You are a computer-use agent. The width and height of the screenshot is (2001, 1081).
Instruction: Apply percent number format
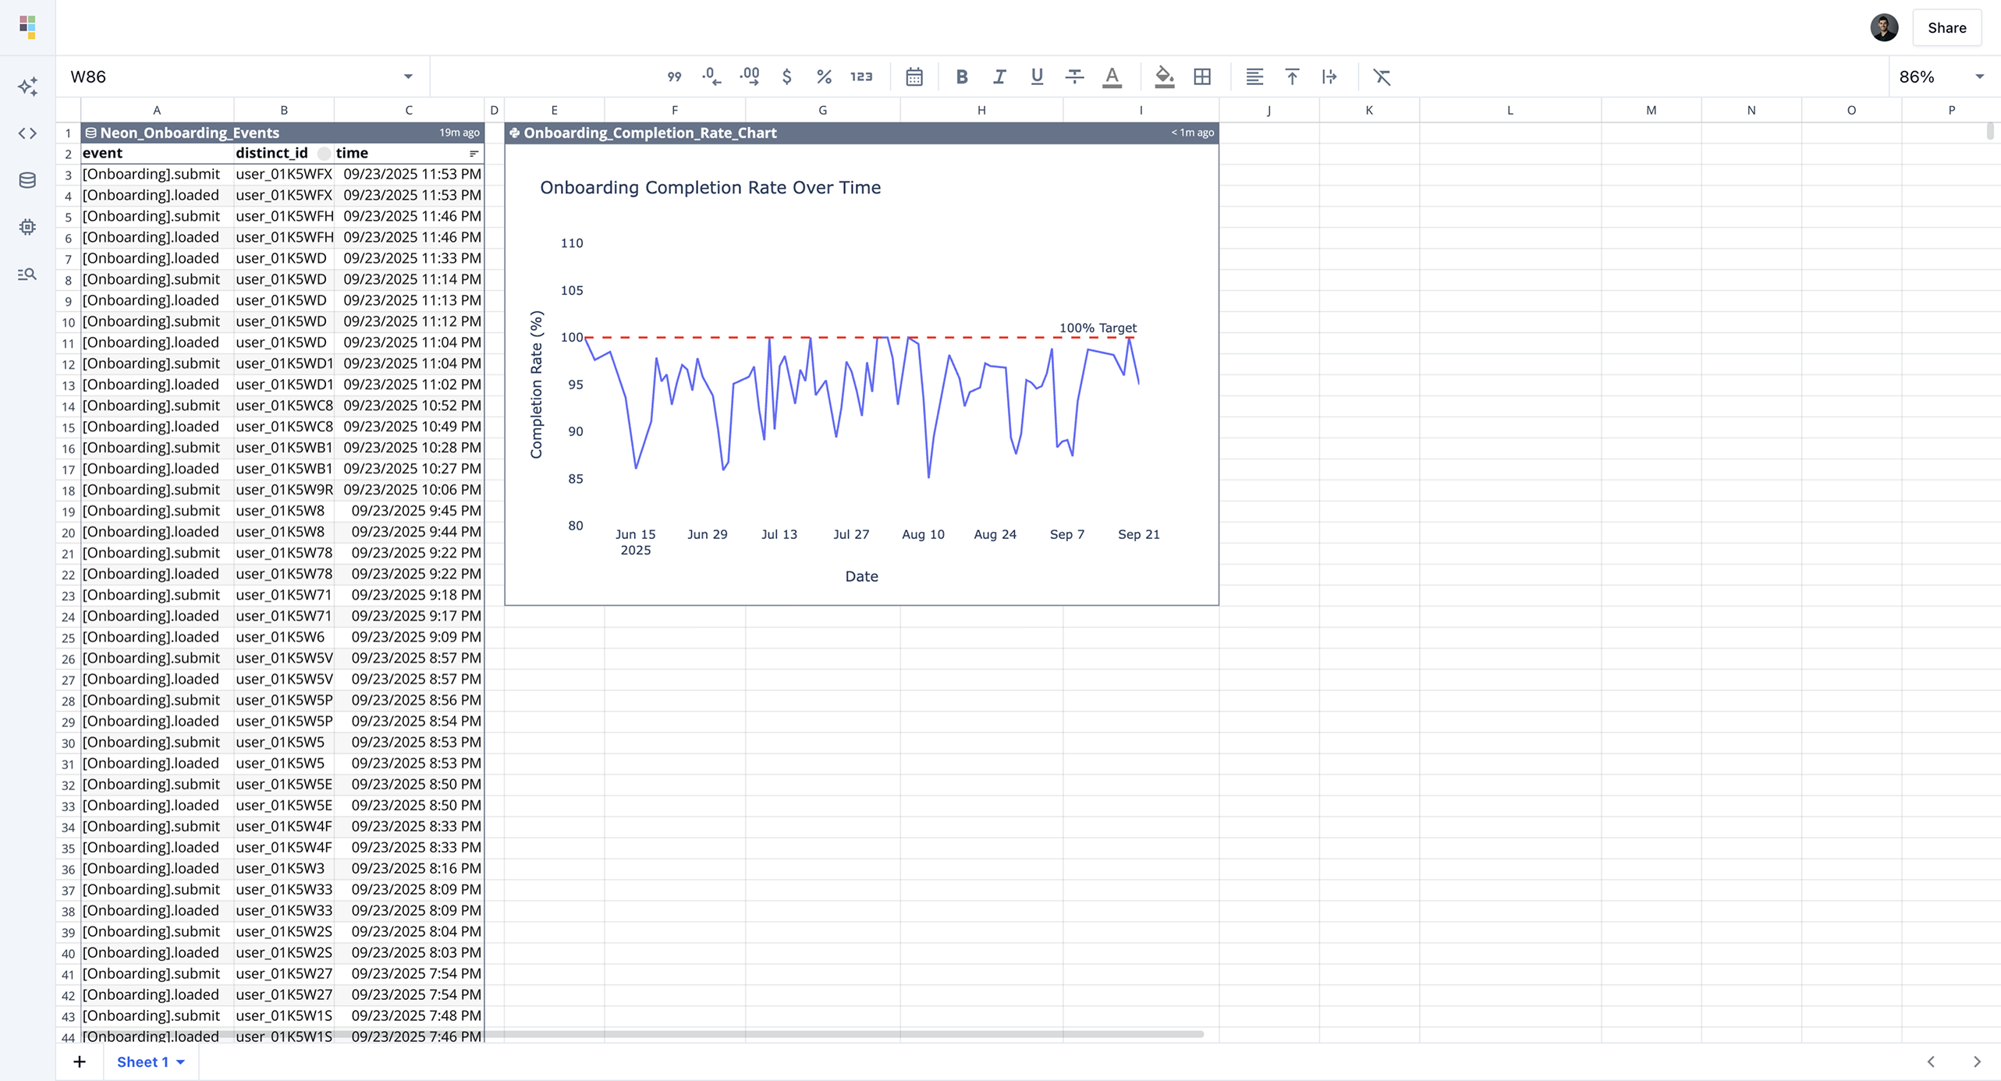824,76
